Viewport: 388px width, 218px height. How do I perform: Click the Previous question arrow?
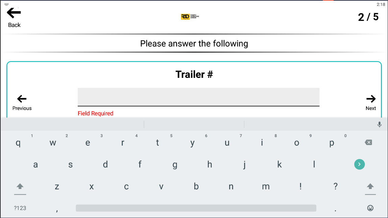[x=22, y=99]
